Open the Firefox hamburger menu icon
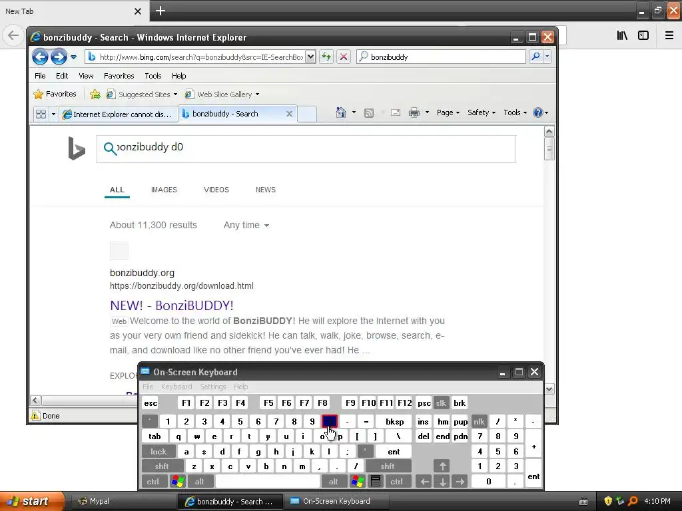 click(x=669, y=36)
